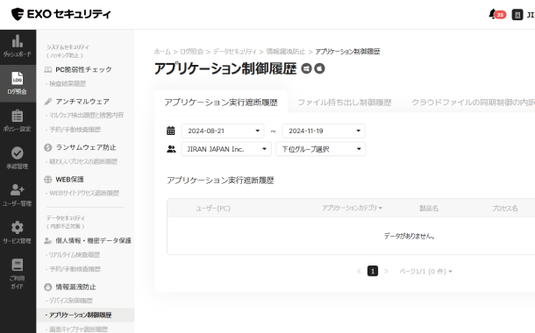Open the サービス管理 gear section
The height and width of the screenshot is (333, 535).
(18, 233)
